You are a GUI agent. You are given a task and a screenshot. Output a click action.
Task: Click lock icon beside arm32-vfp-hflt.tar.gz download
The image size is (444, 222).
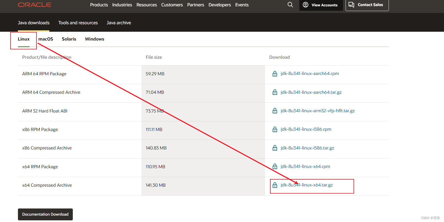coord(275,111)
